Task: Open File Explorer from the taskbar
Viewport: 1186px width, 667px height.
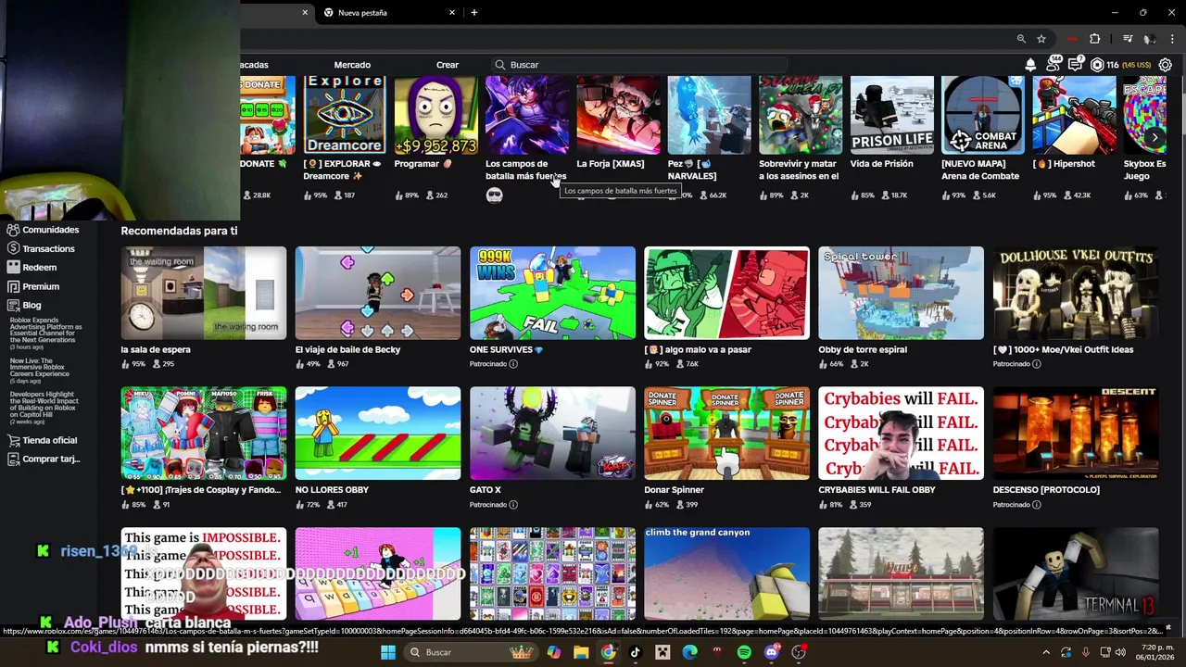Action: coord(581,652)
